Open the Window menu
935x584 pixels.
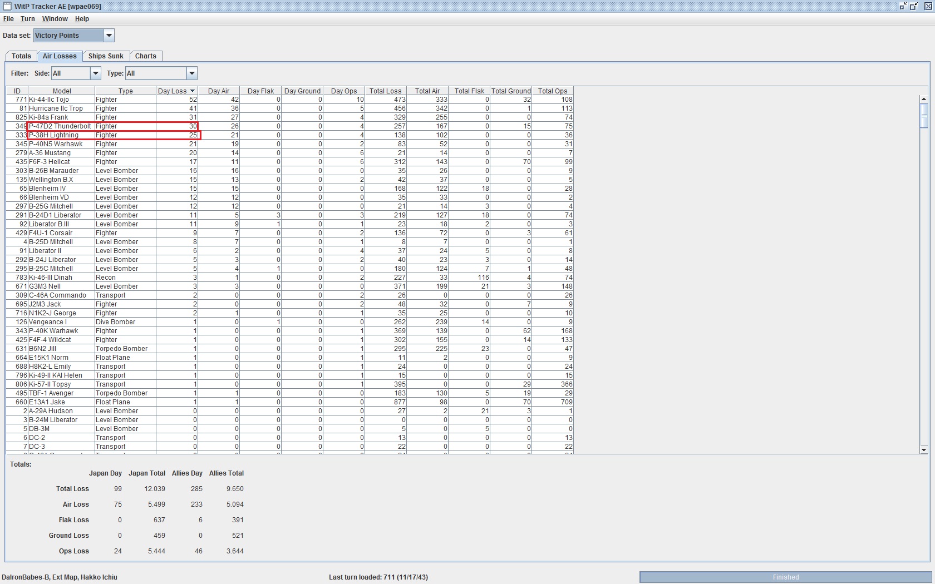click(55, 19)
